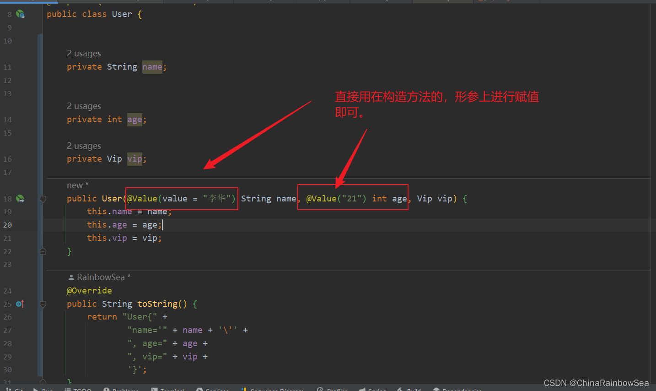Click the "name='" string literal
Image resolution: width=656 pixels, height=391 pixels.
coord(147,330)
